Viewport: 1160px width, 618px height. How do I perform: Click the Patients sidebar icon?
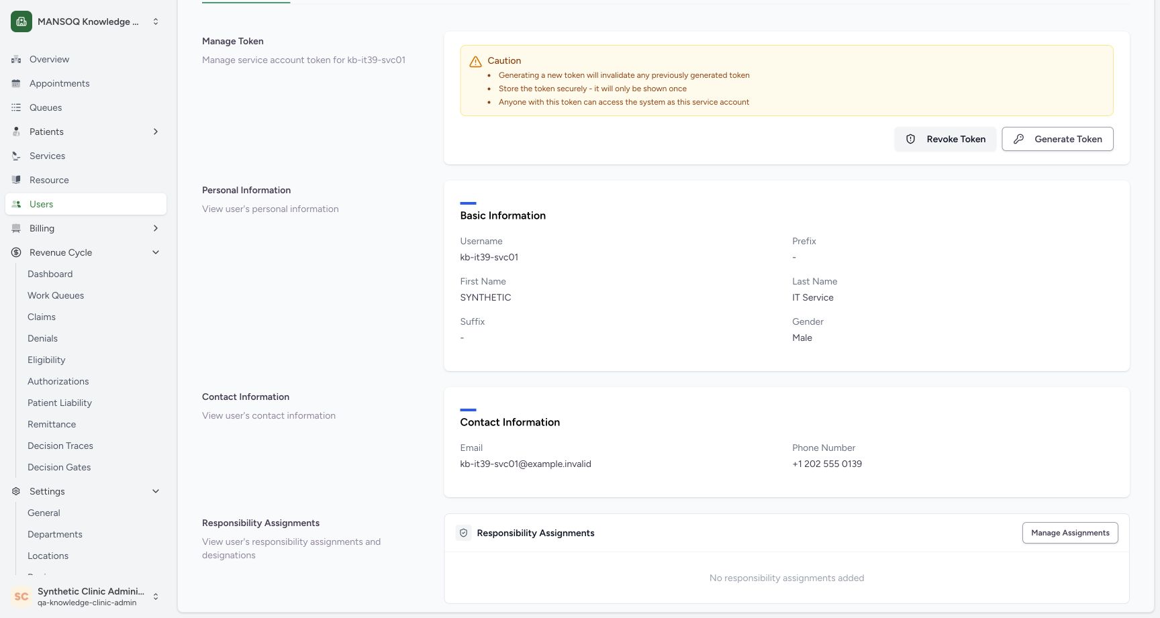tap(16, 132)
